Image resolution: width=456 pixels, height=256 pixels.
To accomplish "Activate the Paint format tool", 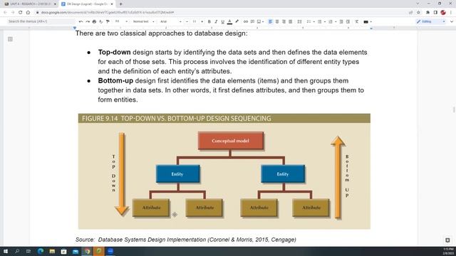I will (x=108, y=21).
